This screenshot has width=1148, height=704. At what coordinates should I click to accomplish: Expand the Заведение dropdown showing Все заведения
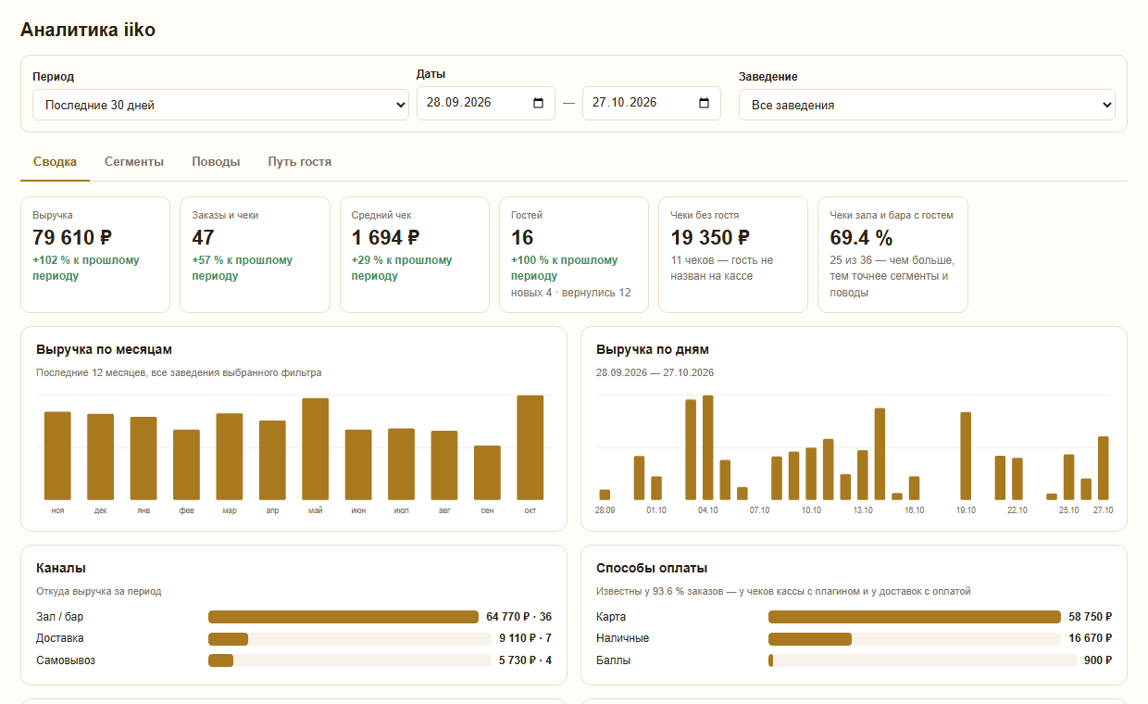pyautogui.click(x=927, y=105)
